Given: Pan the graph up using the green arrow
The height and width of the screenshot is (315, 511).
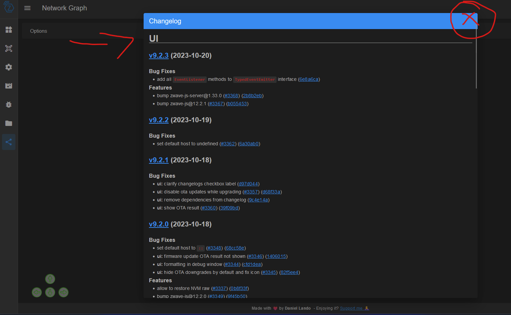Looking at the screenshot, I should tap(50, 279).
